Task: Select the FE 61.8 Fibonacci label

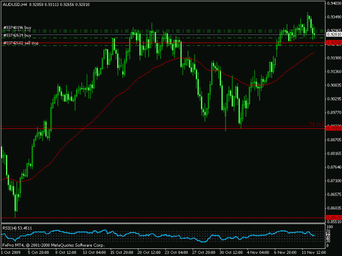Action: (x=317, y=124)
